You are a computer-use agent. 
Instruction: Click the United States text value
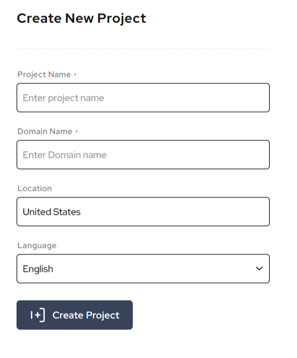coord(52,212)
